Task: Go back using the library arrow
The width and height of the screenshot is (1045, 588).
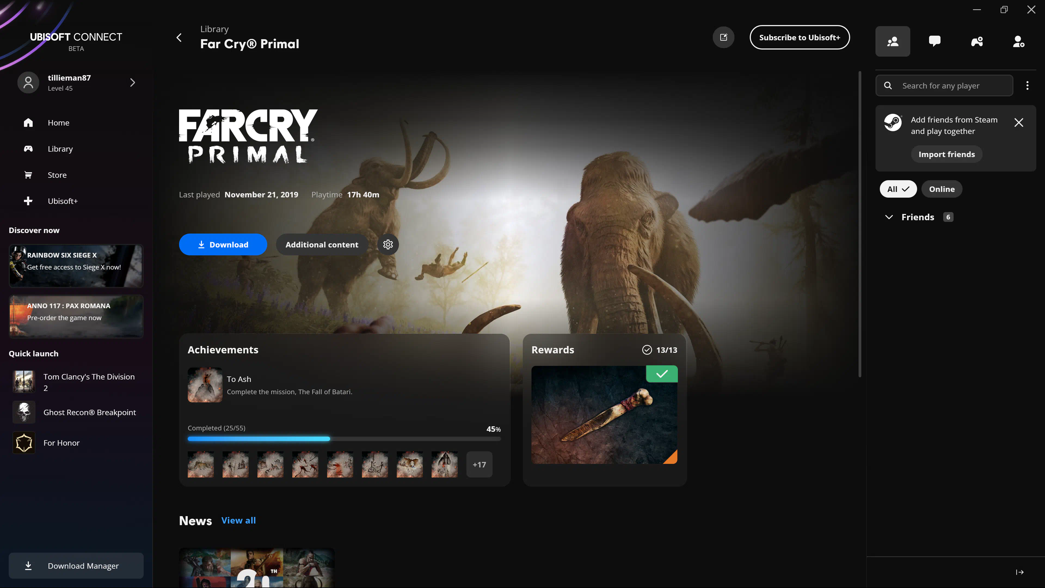Action: (179, 38)
